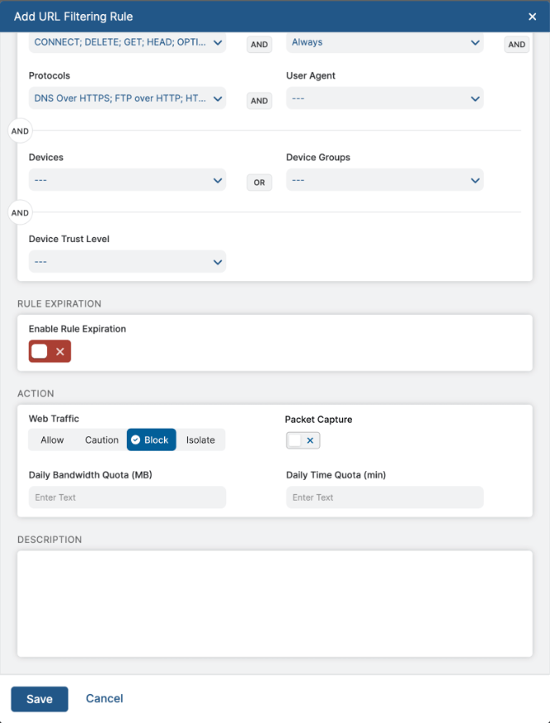The image size is (550, 723).
Task: Switch Web Traffic action to Isolate
Action: point(200,439)
